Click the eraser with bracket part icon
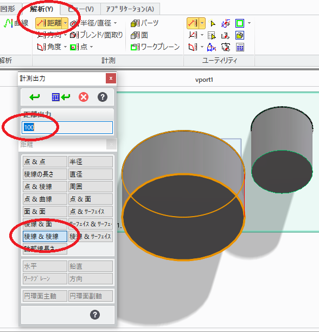 tap(226, 47)
